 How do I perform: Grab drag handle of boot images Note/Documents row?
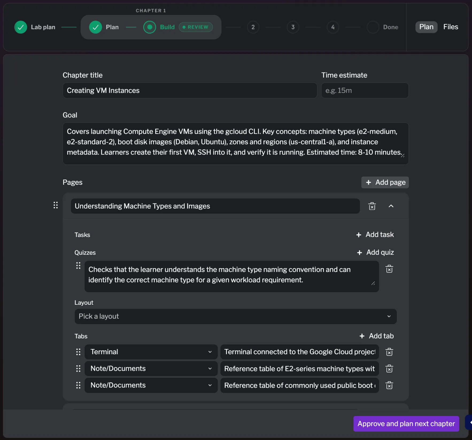click(78, 385)
